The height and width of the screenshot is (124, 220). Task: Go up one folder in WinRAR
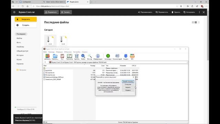pyautogui.click(x=45, y=62)
